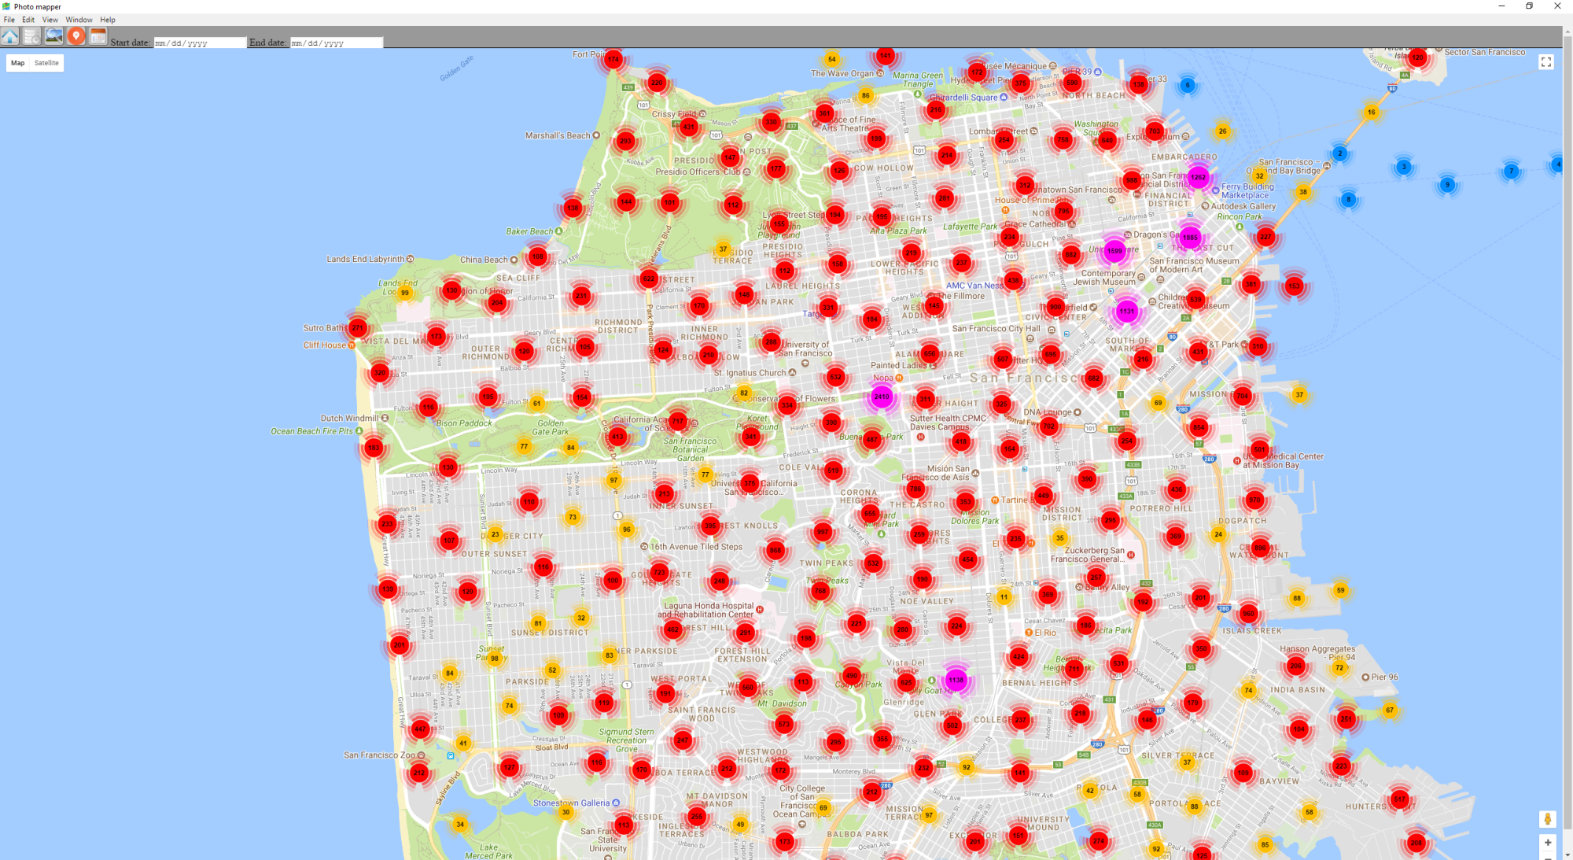Zoom in using the plus button
1573x860 pixels.
[1547, 841]
